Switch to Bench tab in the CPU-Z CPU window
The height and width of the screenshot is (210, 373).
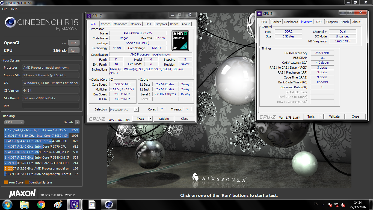(x=174, y=24)
